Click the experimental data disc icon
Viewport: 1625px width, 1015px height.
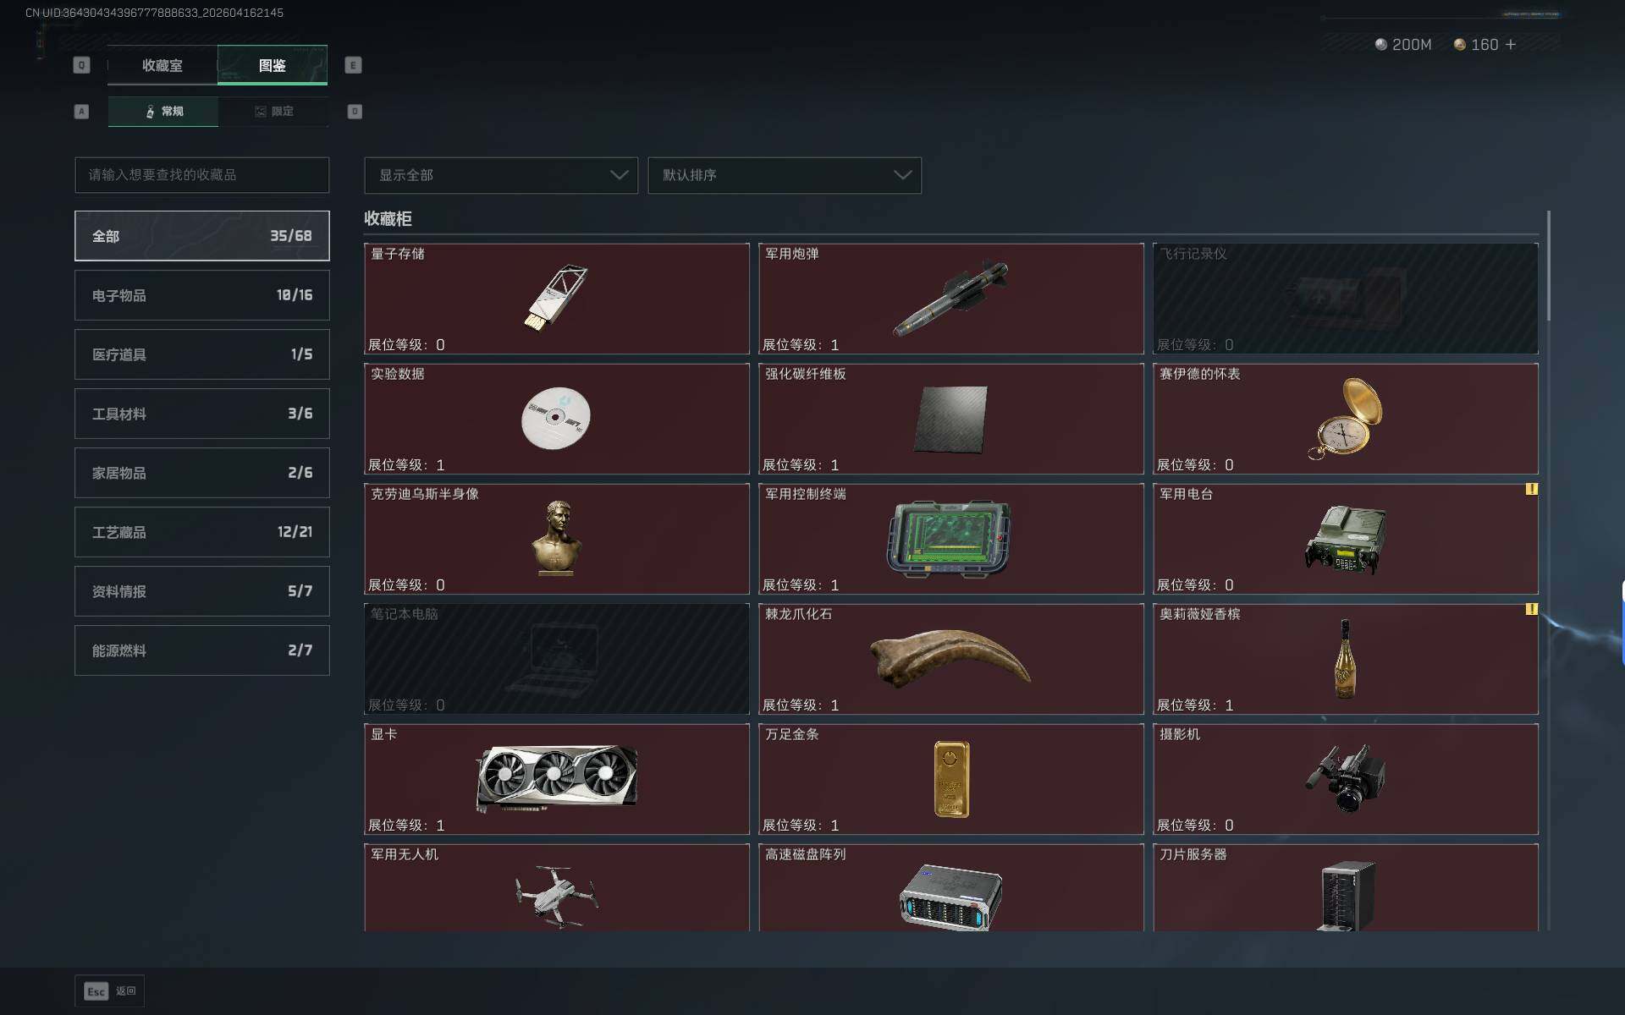(x=555, y=418)
